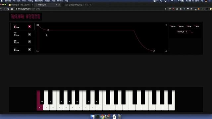The image size is (212, 119).
Task: Enable the second oscillator's square toggle button
Action: (x=29, y=34)
